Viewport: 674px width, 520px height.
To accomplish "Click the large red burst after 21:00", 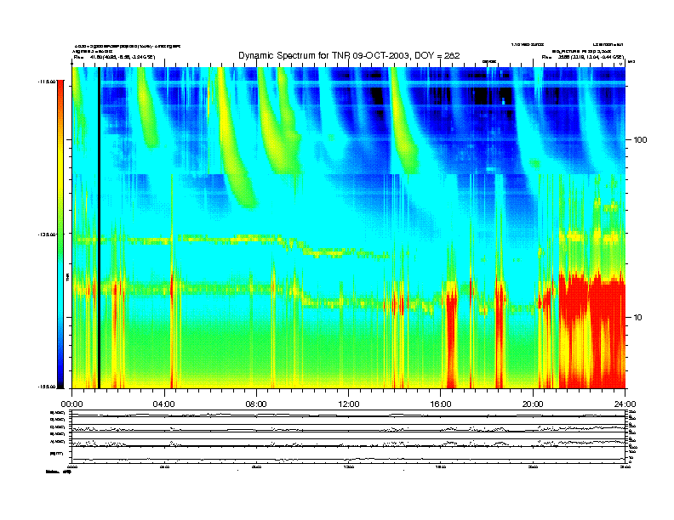I will tap(592, 331).
